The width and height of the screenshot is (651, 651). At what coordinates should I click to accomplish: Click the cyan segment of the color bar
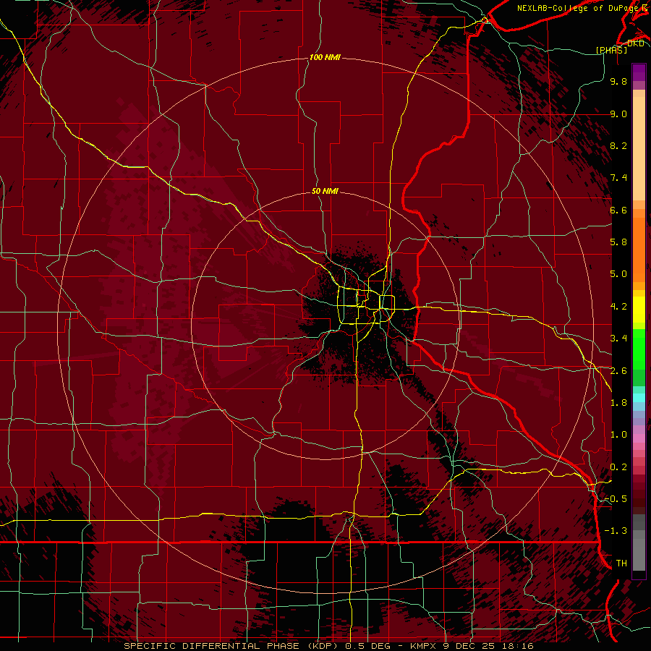639,398
